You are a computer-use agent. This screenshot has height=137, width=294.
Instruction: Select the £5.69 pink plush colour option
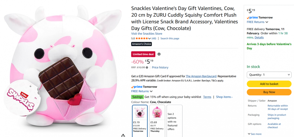click(157, 120)
